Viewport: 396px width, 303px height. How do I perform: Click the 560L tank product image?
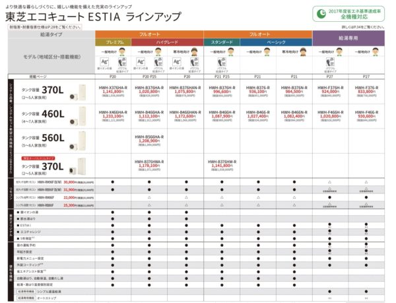pyautogui.click(x=78, y=141)
